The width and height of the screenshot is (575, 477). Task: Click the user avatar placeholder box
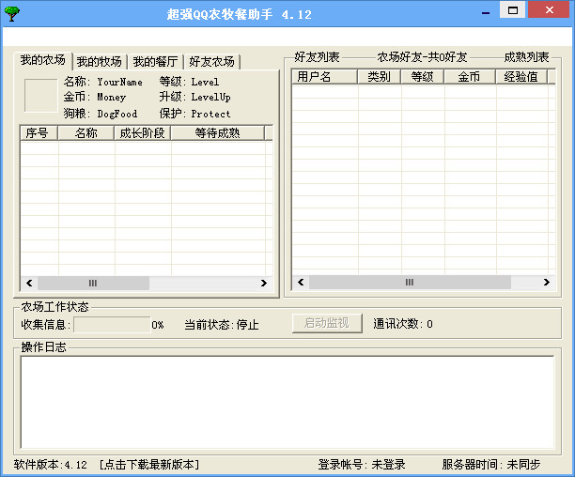point(40,95)
